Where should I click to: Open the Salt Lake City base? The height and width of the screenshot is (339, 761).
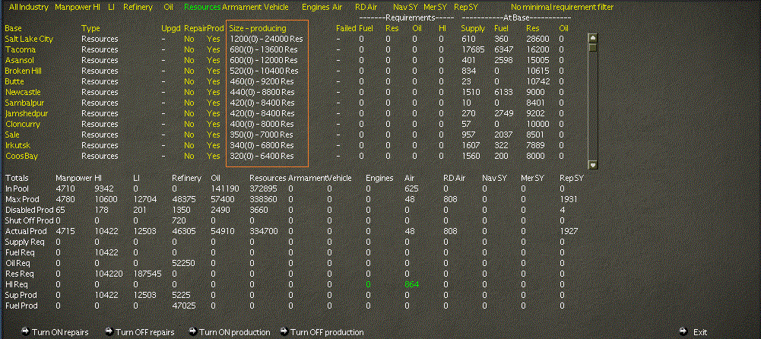29,39
